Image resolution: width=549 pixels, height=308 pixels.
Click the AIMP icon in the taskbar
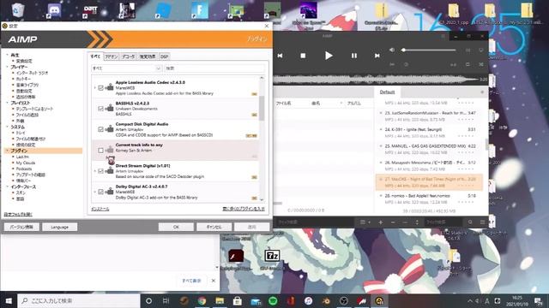pos(379,300)
